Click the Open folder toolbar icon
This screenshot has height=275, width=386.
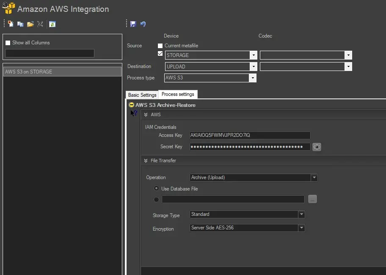click(30, 24)
